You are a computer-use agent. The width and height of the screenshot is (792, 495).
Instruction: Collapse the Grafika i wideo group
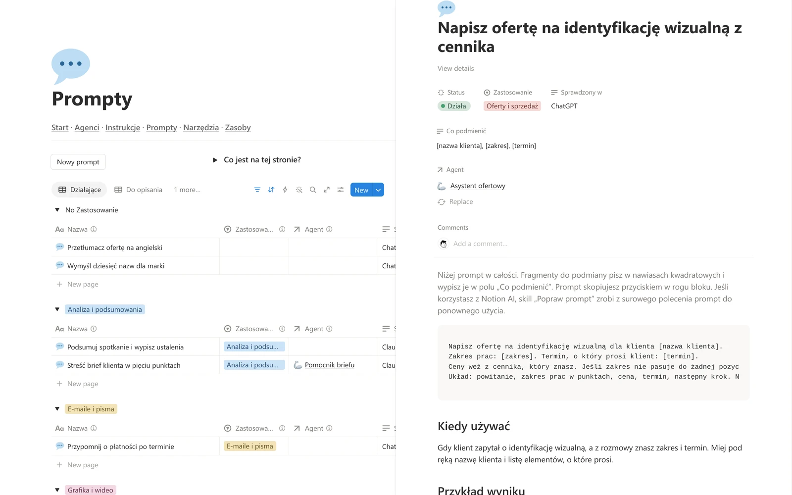coord(57,490)
